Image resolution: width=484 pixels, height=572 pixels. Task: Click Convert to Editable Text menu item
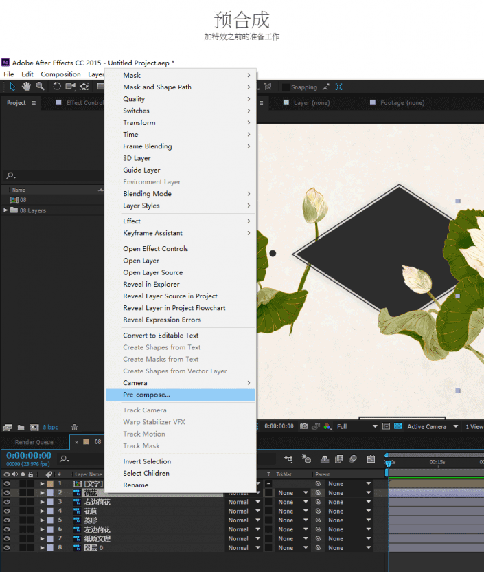(181, 335)
